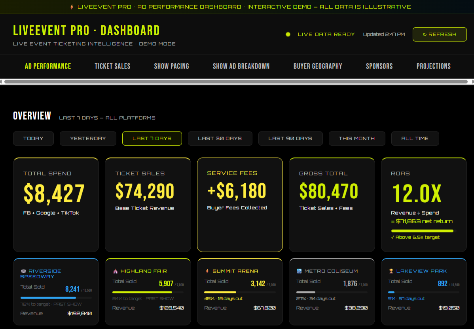Click the 5,907 total sold value
Image resolution: width=474 pixels, height=329 pixels.
click(166, 283)
